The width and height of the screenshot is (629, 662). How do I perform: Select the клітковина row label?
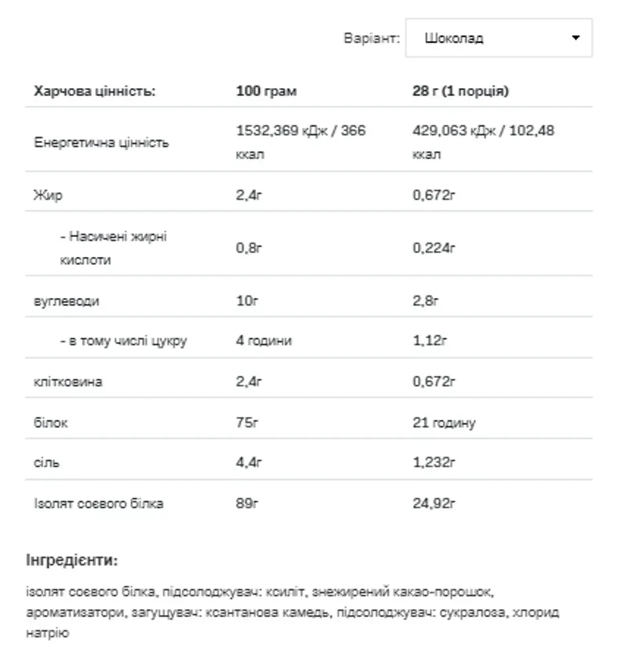pyautogui.click(x=68, y=382)
